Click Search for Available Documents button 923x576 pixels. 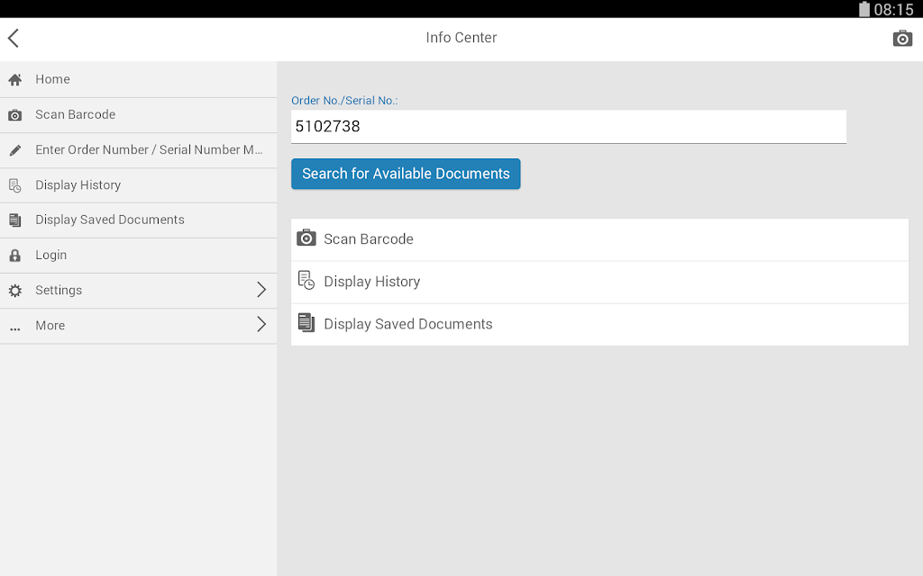[406, 174]
